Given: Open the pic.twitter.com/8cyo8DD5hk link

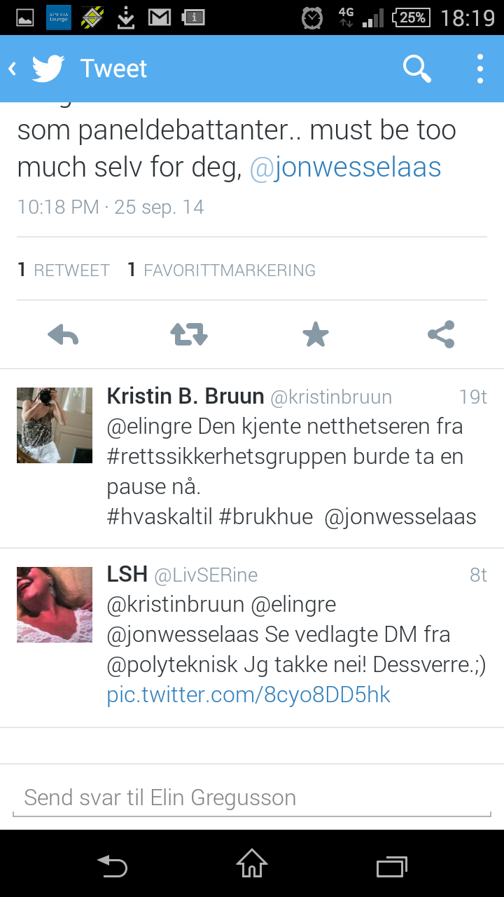Looking at the screenshot, I should coord(248,694).
